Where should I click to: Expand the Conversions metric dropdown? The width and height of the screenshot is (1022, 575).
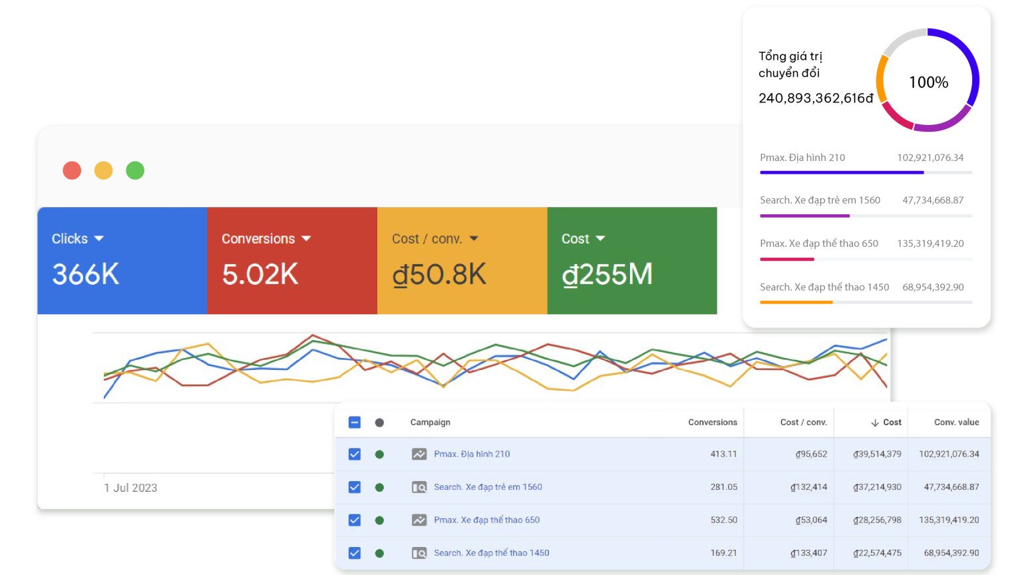point(306,238)
